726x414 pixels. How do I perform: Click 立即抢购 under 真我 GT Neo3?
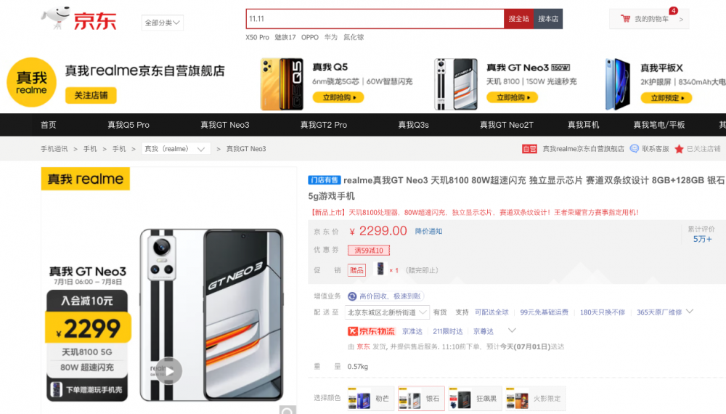[x=512, y=97]
